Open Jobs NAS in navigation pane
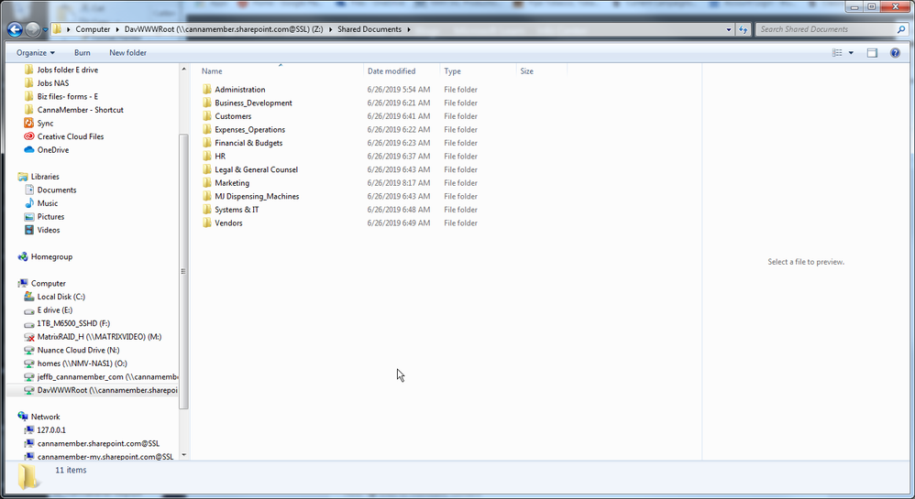The width and height of the screenshot is (915, 499). click(53, 82)
